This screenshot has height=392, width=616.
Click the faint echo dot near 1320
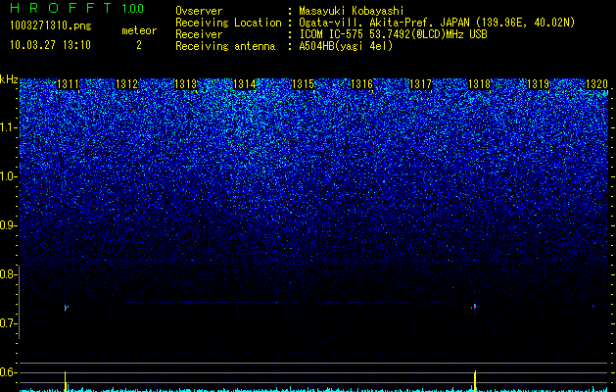point(592,306)
